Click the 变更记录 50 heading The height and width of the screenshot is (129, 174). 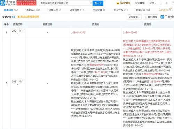[x=9, y=17]
